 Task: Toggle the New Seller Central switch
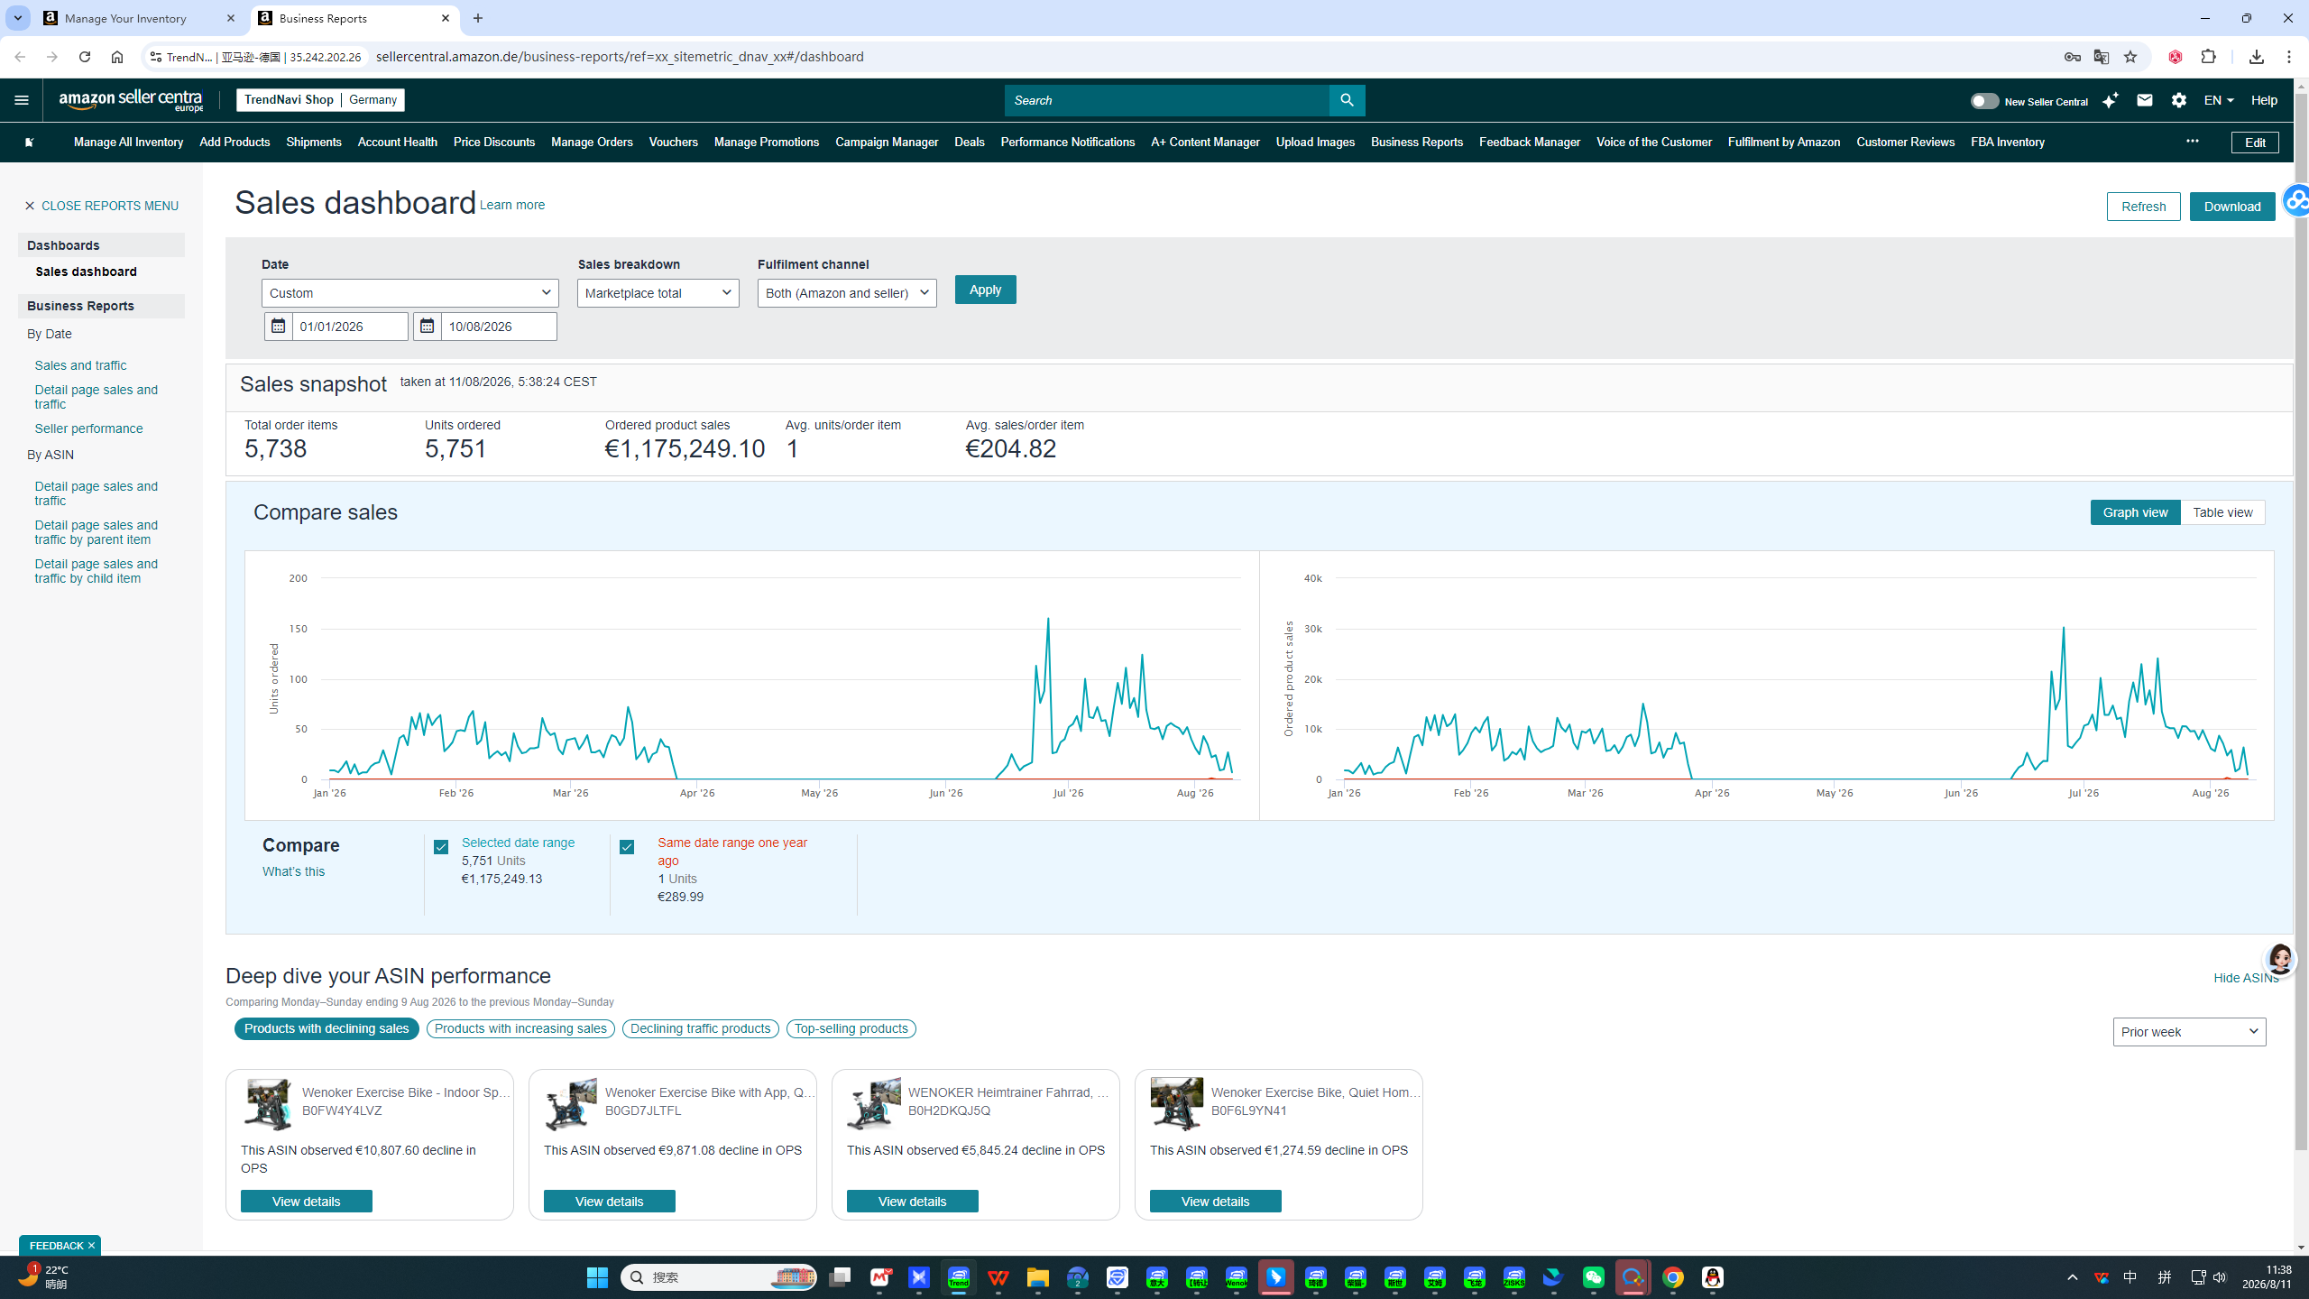[1984, 101]
